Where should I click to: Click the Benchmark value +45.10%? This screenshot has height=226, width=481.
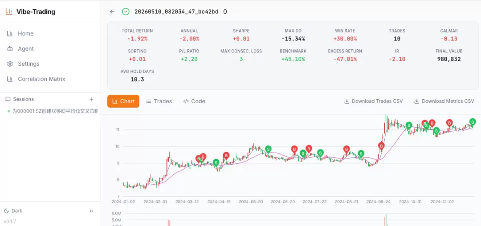pyautogui.click(x=293, y=59)
